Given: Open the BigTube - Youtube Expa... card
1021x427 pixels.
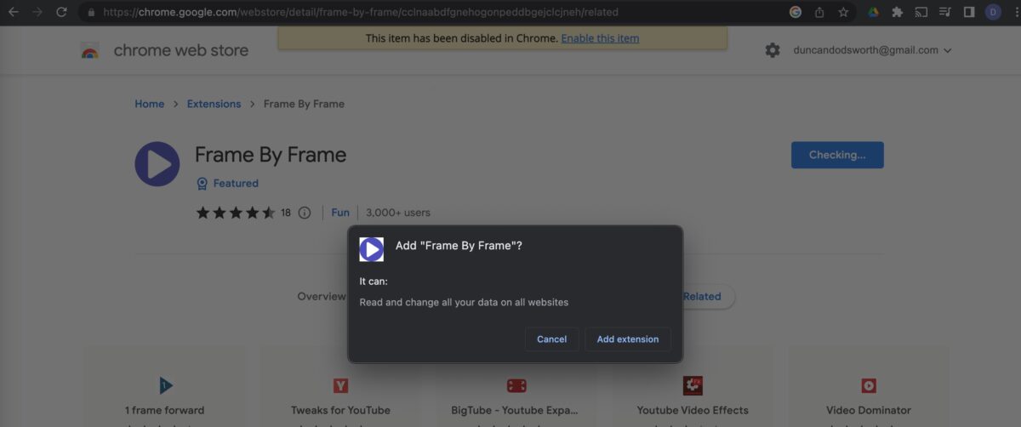Looking at the screenshot, I should [x=516, y=386].
